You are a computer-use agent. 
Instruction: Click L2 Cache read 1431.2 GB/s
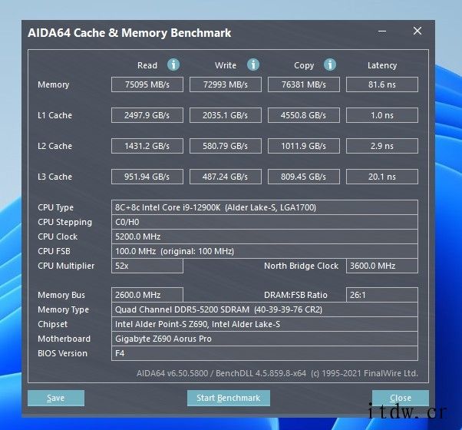(147, 146)
